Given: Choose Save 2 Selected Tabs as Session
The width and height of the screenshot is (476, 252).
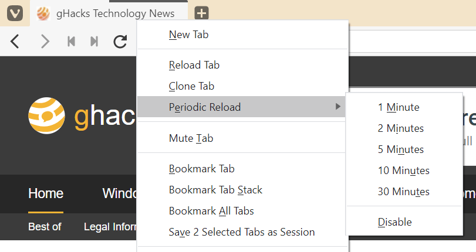Looking at the screenshot, I should pos(242,232).
